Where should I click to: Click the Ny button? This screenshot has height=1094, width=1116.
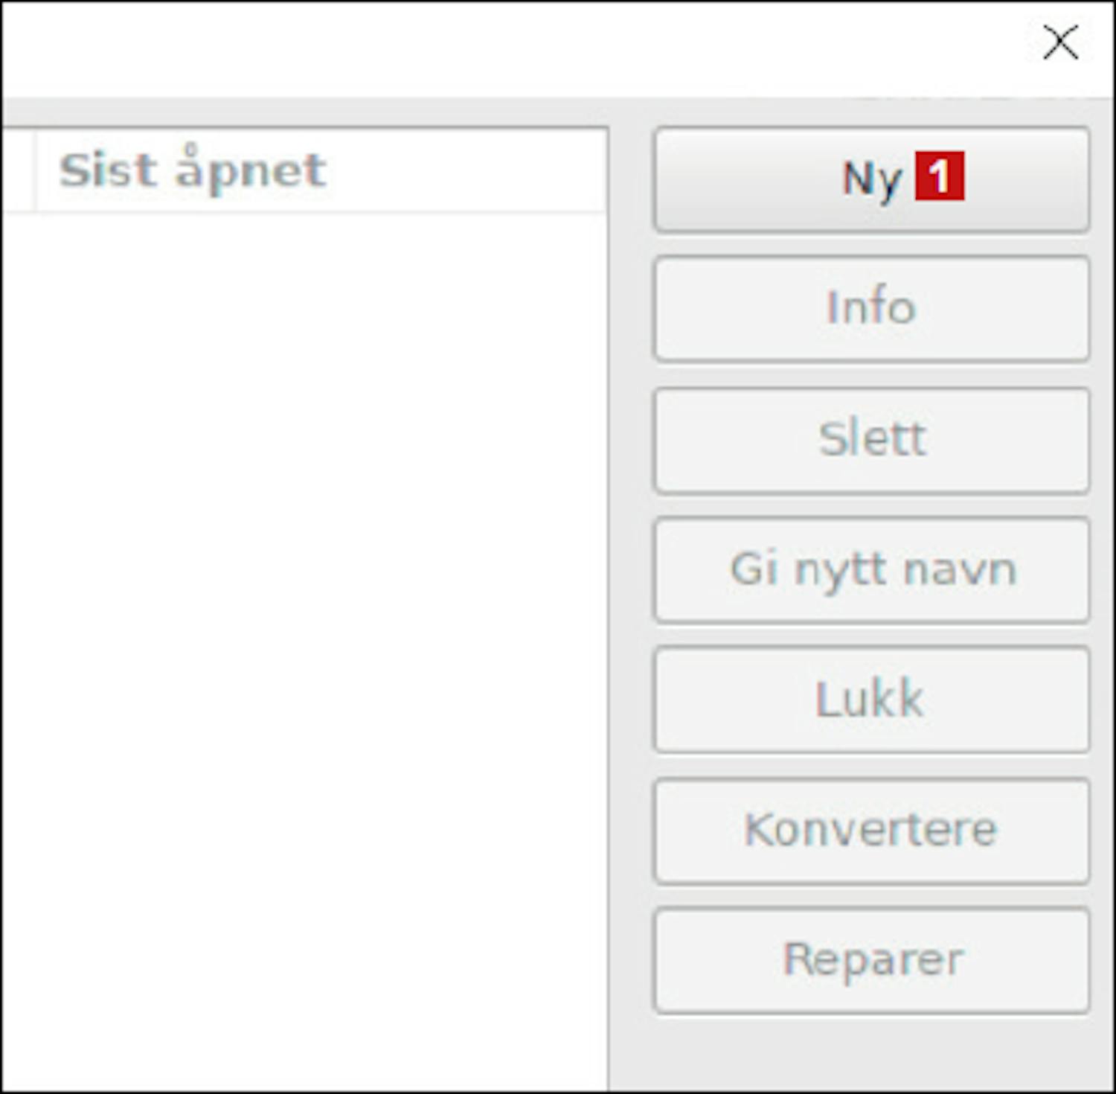[871, 179]
